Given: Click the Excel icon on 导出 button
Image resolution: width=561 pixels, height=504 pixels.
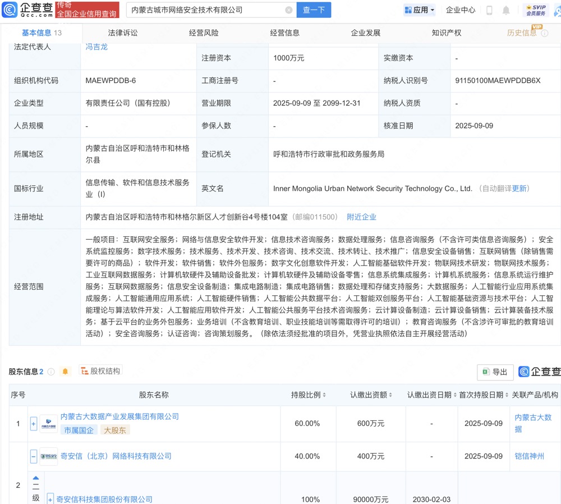Looking at the screenshot, I should click(485, 372).
